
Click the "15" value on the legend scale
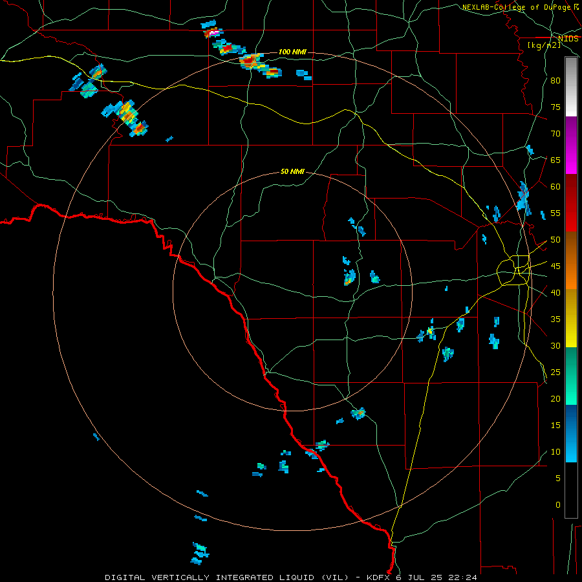[555, 426]
